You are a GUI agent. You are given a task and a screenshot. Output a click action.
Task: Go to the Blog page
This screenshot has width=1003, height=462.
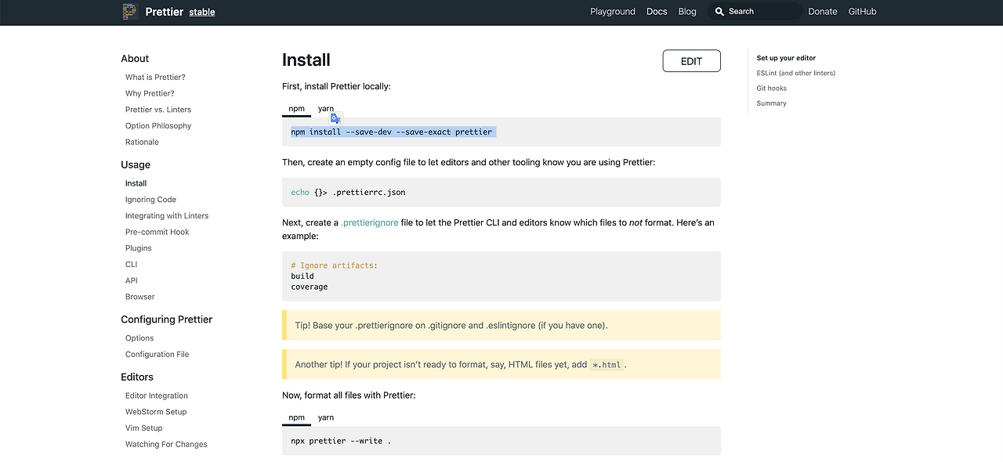click(x=687, y=12)
